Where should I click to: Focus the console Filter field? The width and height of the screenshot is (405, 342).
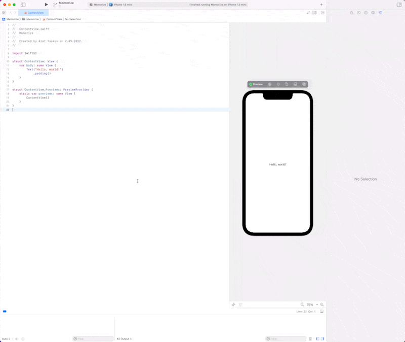pos(286,338)
